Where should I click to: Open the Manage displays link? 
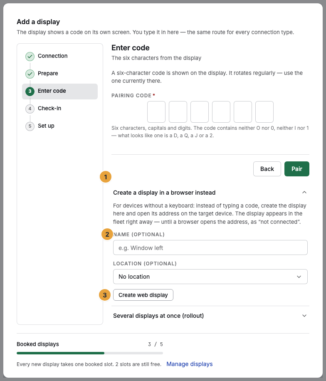pyautogui.click(x=190, y=364)
